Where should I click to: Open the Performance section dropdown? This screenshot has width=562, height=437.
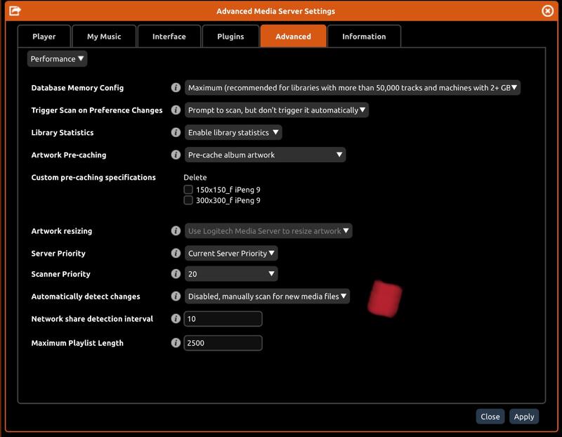[x=57, y=59]
